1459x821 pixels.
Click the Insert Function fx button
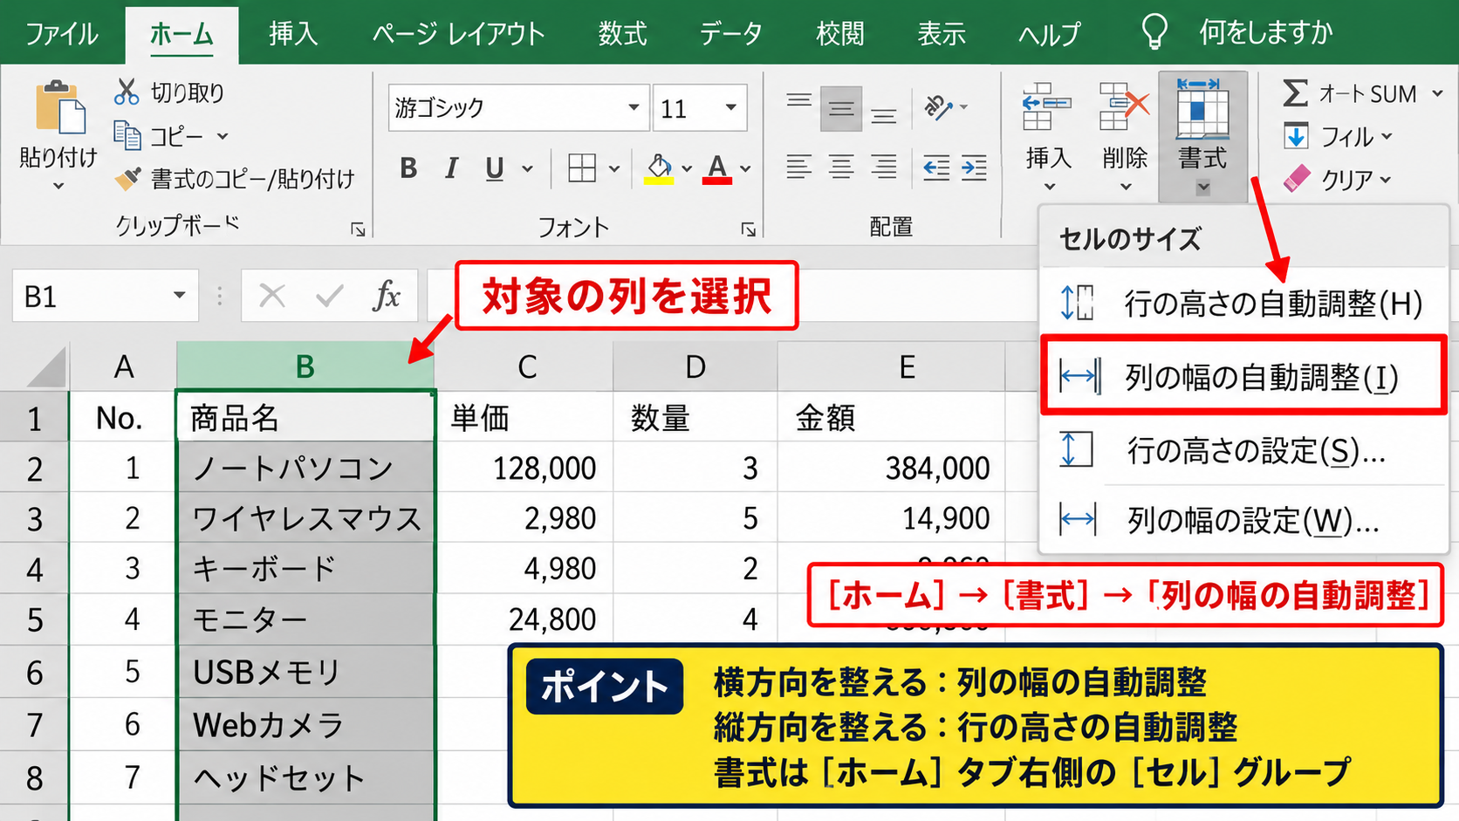pyautogui.click(x=385, y=296)
